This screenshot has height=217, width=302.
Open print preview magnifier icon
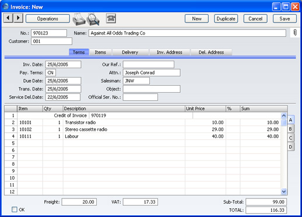[93, 19]
